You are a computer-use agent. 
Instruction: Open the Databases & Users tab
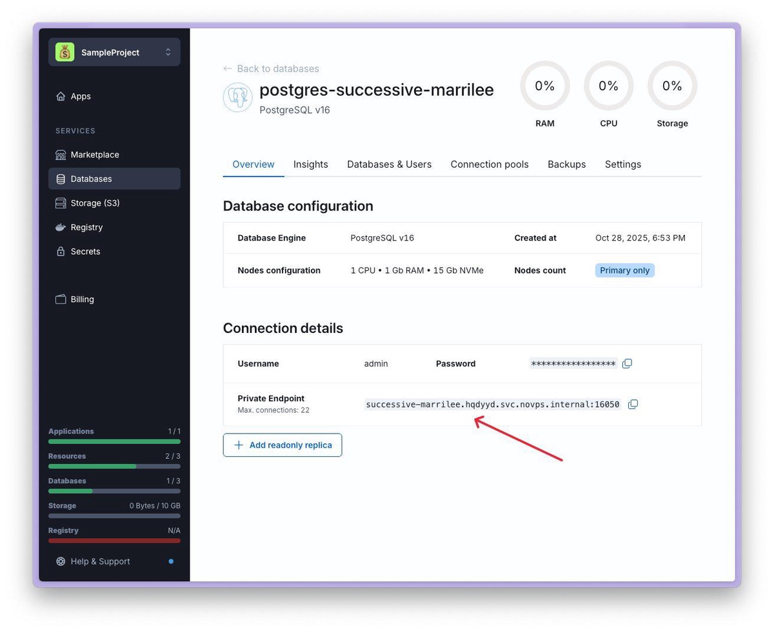coord(389,165)
